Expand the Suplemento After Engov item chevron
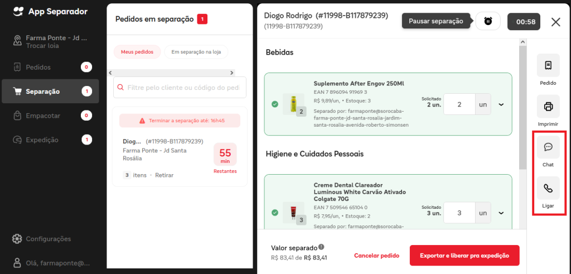Viewport: 571px width, 274px height. tap(501, 104)
